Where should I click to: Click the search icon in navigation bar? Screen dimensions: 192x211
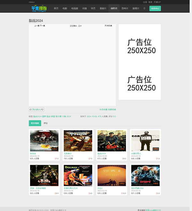[x=144, y=8]
